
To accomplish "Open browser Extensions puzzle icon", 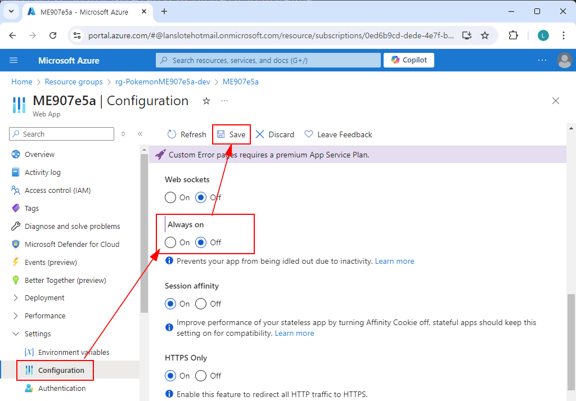I will 513,35.
